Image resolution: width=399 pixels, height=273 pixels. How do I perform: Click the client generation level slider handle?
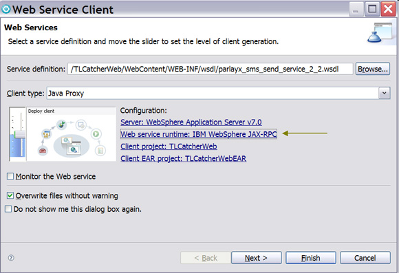pos(19,135)
